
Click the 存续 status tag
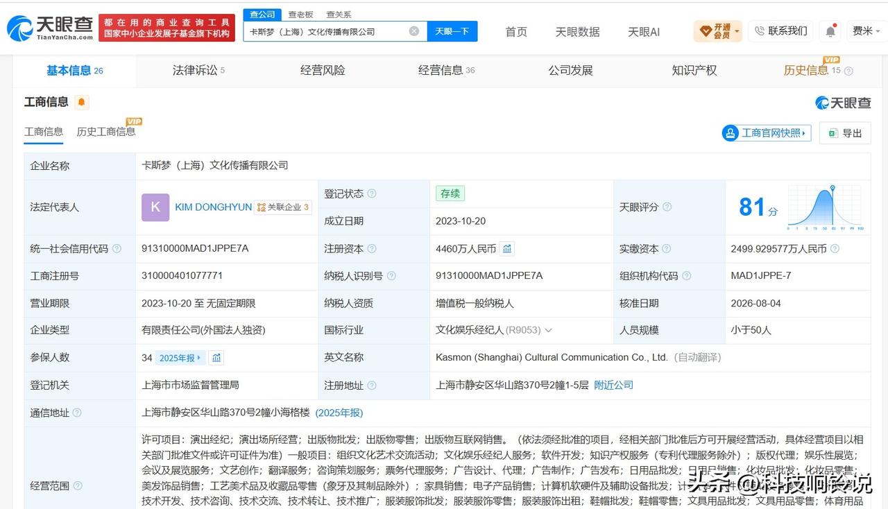click(450, 193)
